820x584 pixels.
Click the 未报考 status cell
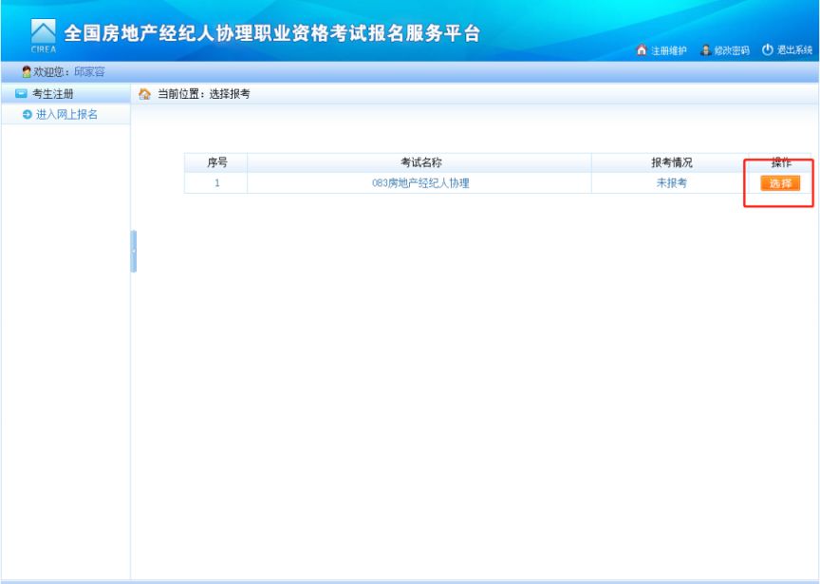click(x=672, y=182)
